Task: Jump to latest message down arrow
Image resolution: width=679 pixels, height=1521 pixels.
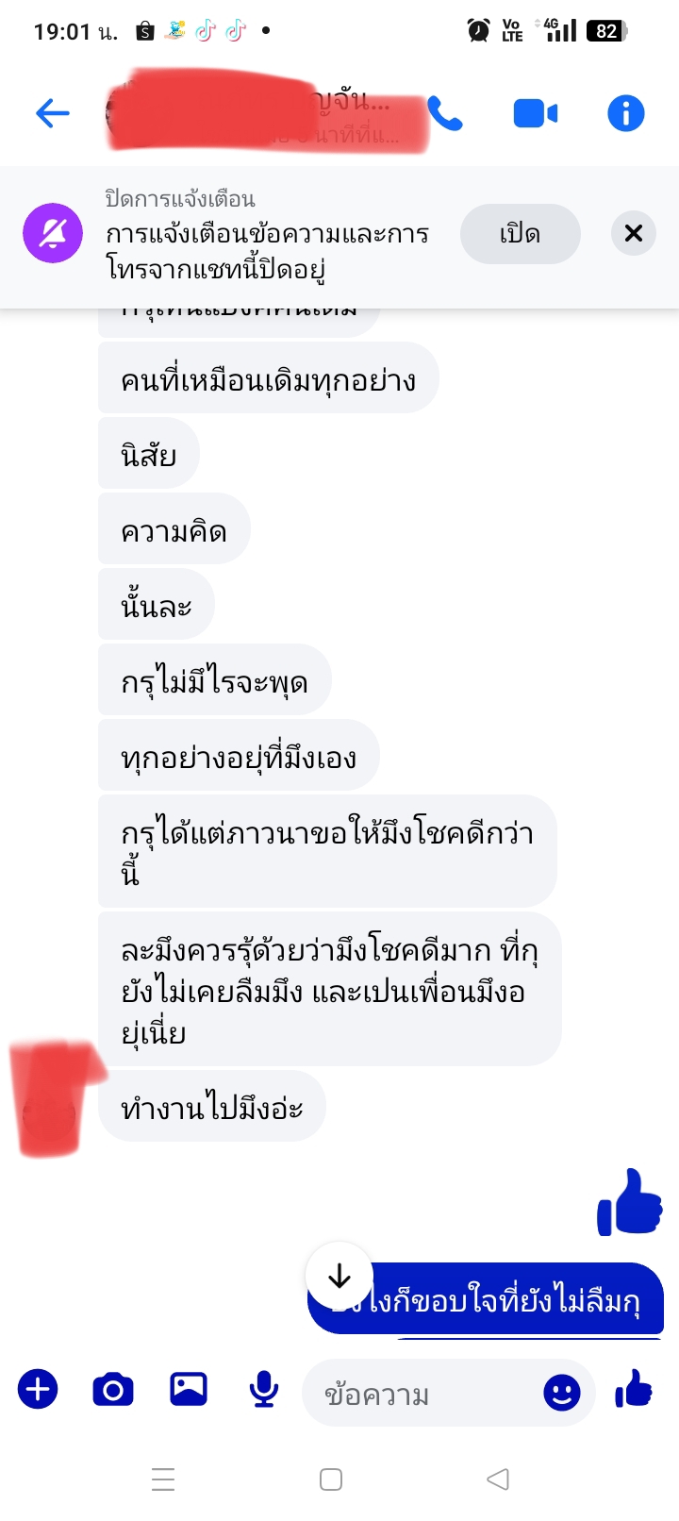Action: point(339,1277)
